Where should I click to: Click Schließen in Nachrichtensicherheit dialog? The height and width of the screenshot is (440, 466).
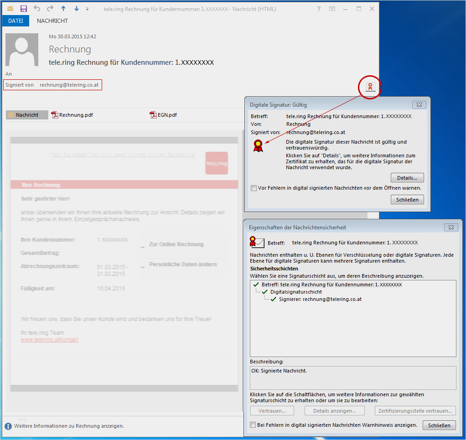pyautogui.click(x=439, y=425)
